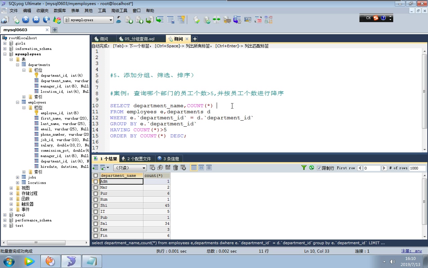Sort by the department_name column header
The height and width of the screenshot is (268, 428).
[122, 176]
